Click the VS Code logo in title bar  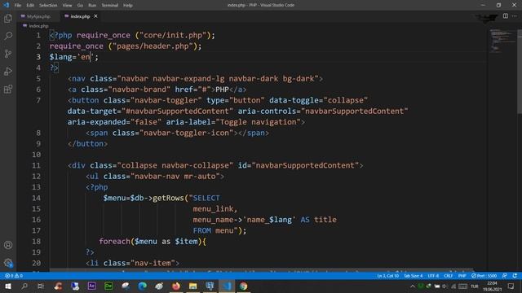coord(6,5)
